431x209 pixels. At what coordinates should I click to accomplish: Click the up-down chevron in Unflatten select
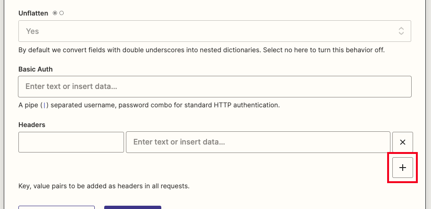[x=401, y=31]
